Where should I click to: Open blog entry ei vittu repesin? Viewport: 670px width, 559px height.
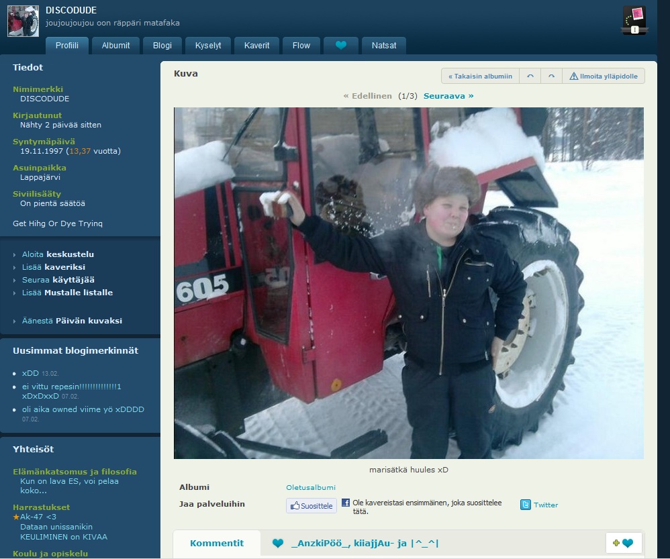[71, 391]
